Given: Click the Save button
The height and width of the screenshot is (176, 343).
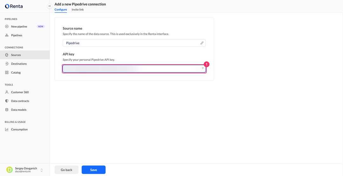Looking at the screenshot, I should 94,170.
